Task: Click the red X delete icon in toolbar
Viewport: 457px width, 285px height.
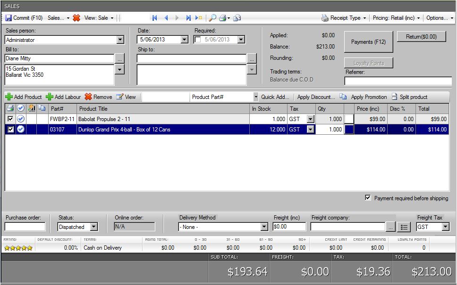Action: click(76, 18)
